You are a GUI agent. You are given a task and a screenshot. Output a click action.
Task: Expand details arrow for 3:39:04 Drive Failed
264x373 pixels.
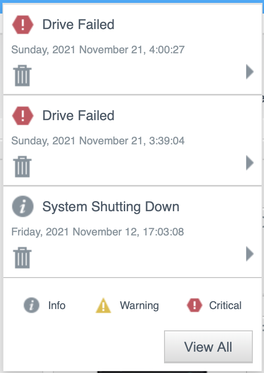(x=250, y=163)
